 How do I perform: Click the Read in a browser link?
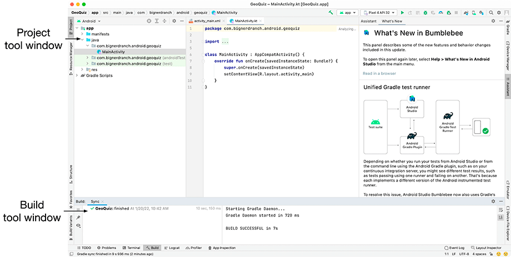tap(379, 73)
